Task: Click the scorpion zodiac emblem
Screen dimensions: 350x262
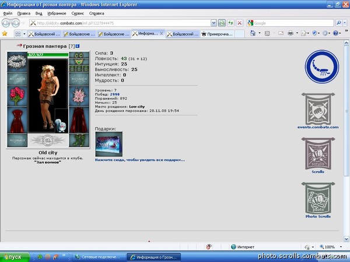Action: pos(322,66)
